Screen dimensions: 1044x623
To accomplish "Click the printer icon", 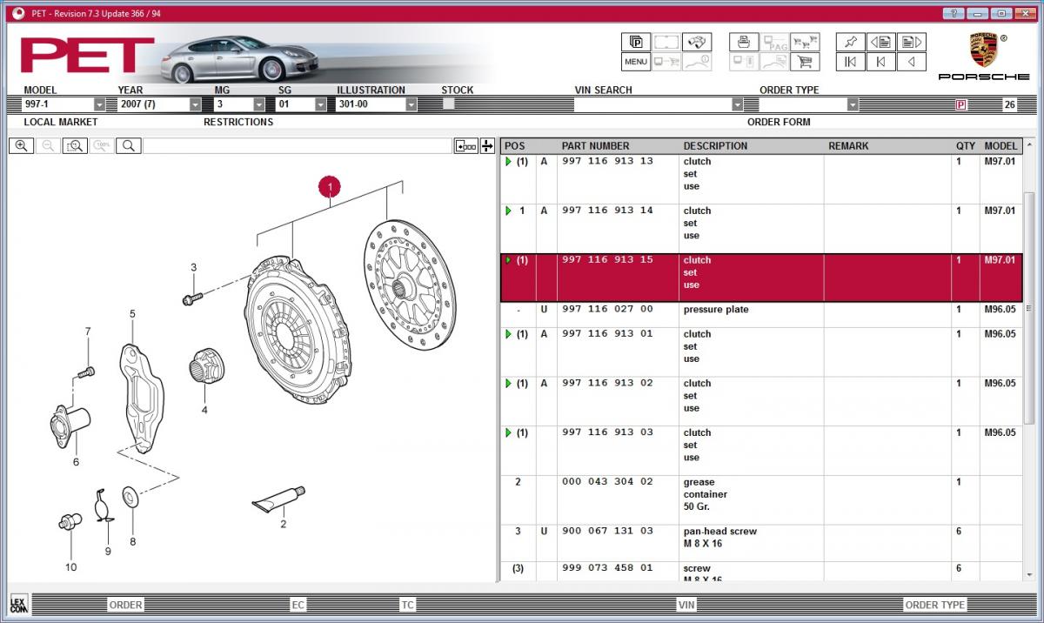I will coord(744,42).
